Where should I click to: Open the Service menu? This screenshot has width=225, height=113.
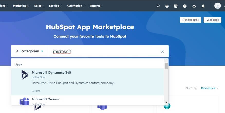point(55,6)
